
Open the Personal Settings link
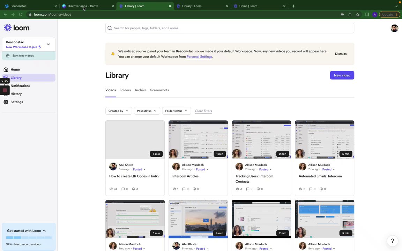[199, 56]
